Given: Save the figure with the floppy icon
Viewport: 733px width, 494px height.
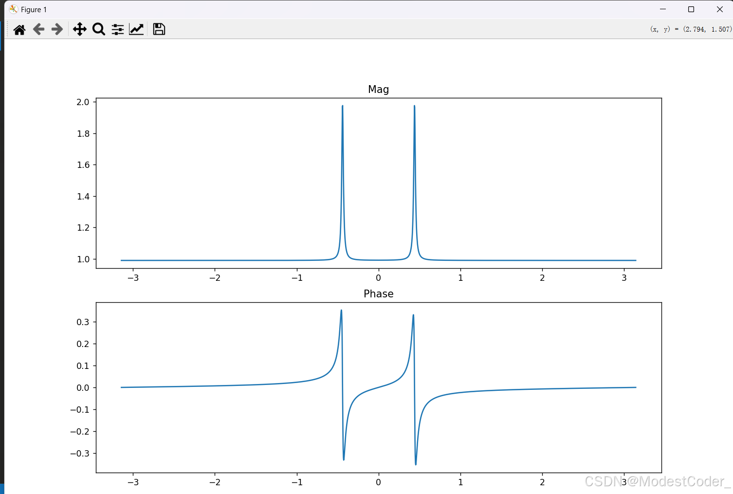Looking at the screenshot, I should tap(159, 29).
